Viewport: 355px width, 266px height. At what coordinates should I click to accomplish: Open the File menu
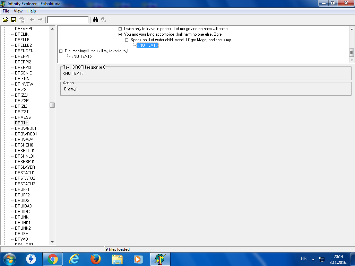pos(6,11)
